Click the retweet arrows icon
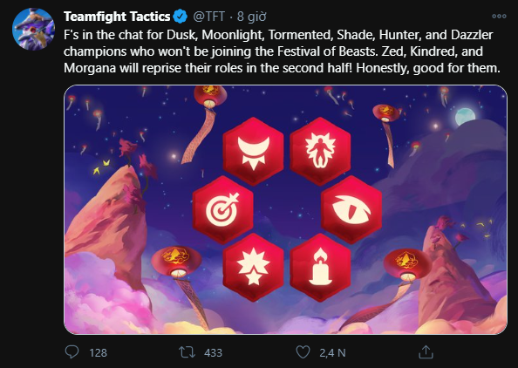 click(187, 352)
